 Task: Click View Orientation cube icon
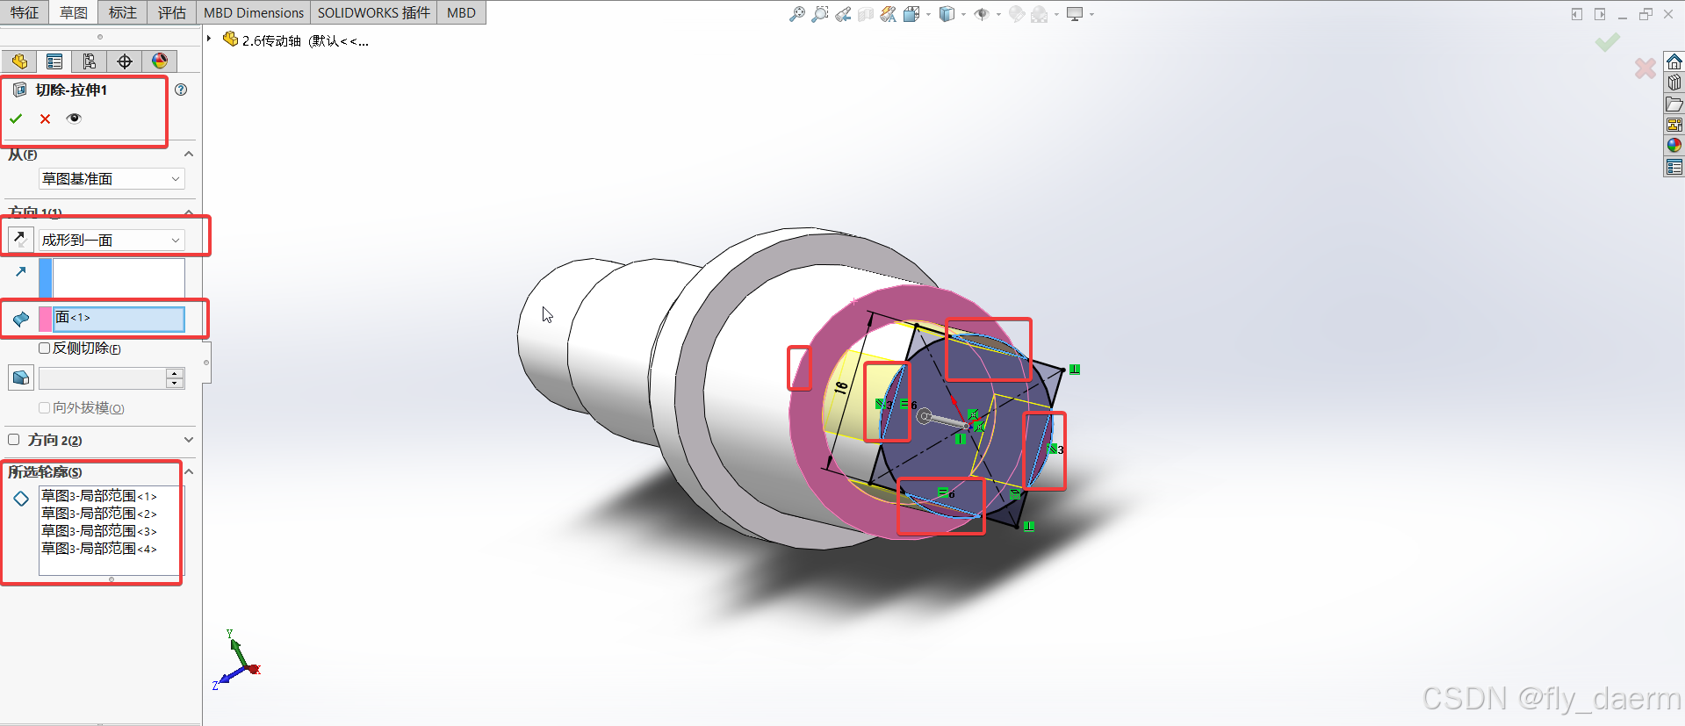[911, 14]
